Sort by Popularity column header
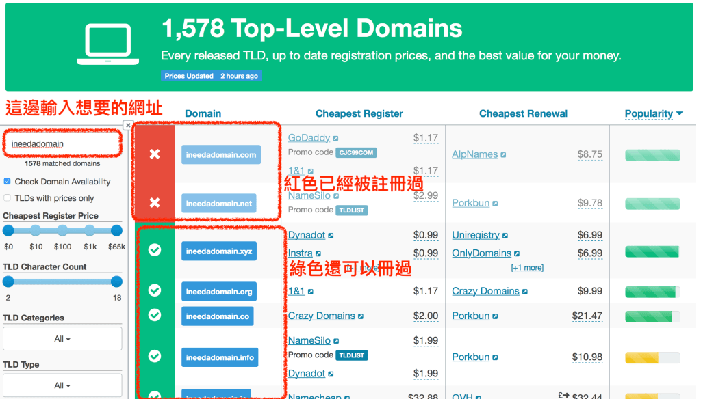Screen dimensions: 701x399 tap(653, 114)
